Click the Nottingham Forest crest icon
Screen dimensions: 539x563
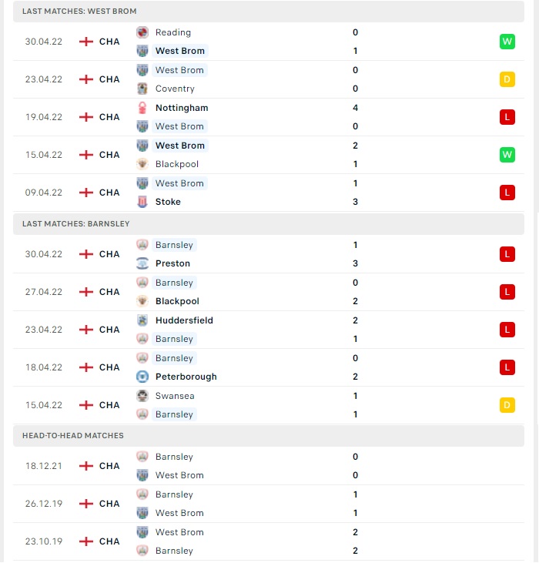tap(142, 108)
